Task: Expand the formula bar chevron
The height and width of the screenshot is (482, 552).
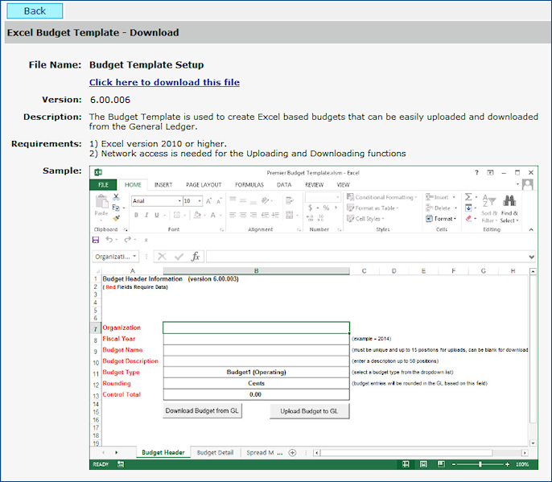Action: pyautogui.click(x=531, y=257)
